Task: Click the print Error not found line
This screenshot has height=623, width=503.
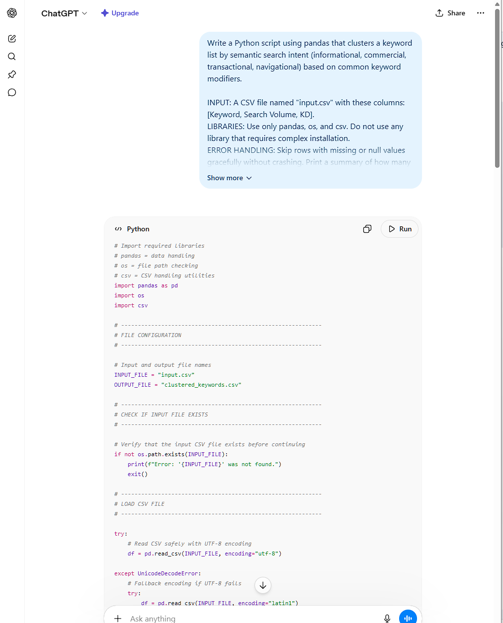Action: click(x=204, y=464)
